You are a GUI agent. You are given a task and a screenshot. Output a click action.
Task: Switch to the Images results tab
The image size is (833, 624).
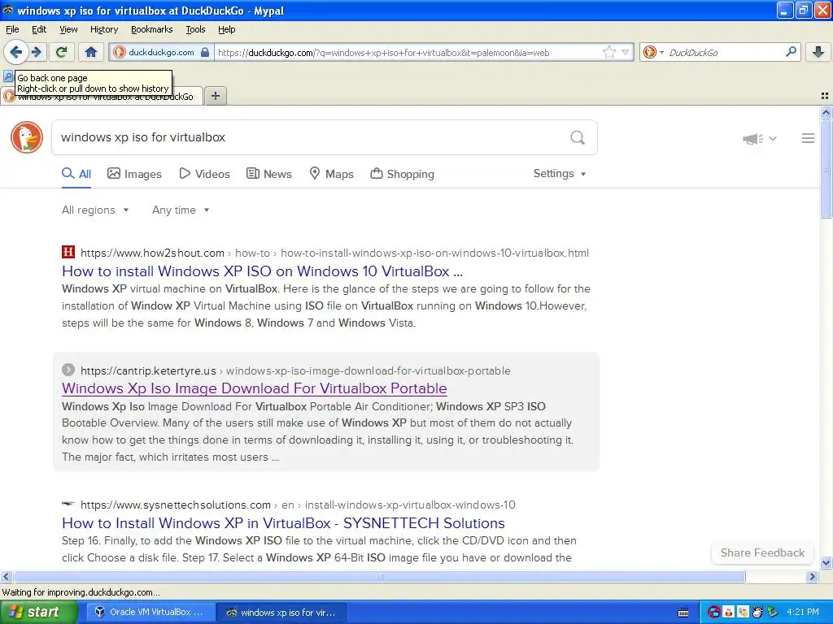click(134, 174)
